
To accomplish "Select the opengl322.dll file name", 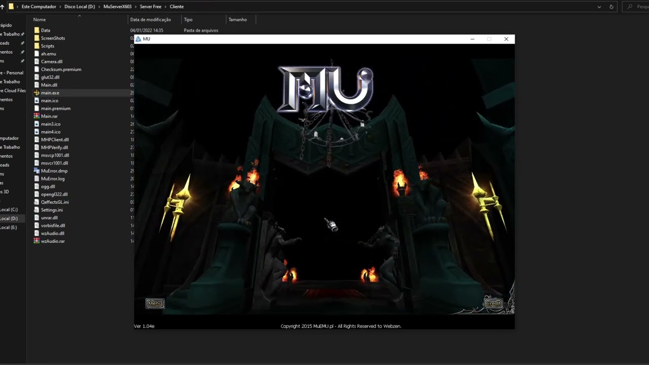I will tap(54, 194).
